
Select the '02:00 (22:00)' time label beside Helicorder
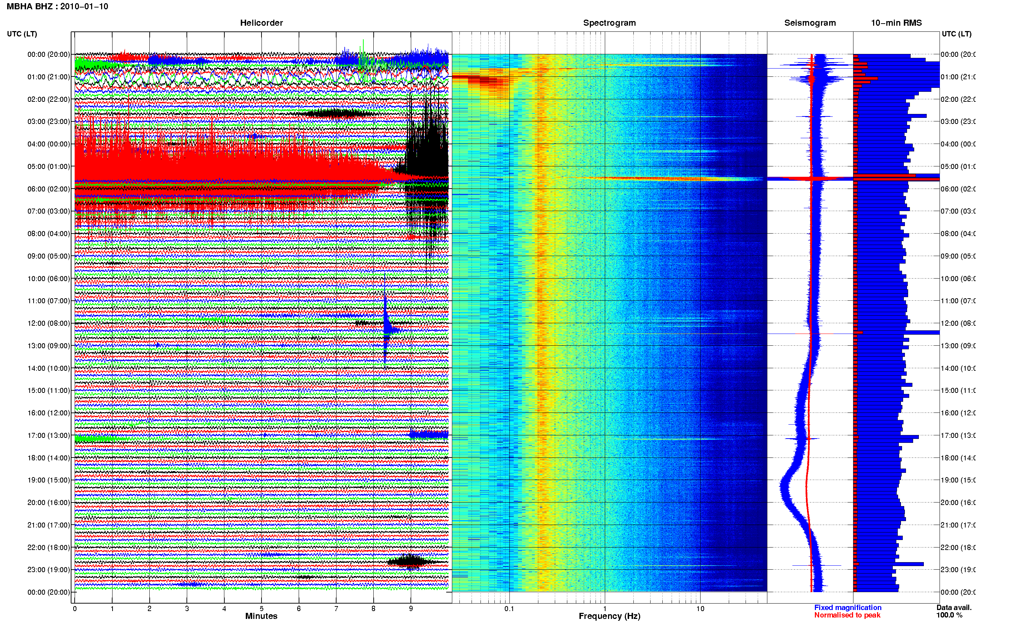coord(49,99)
